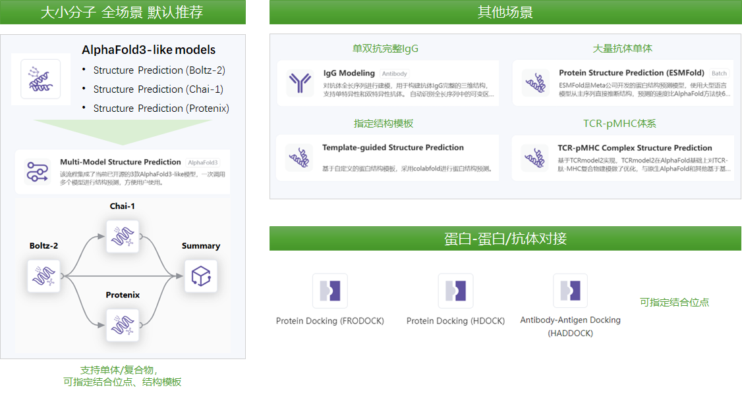The width and height of the screenshot is (742, 394).
Task: Click Template-guided Structure Prediction title
Action: [393, 147]
